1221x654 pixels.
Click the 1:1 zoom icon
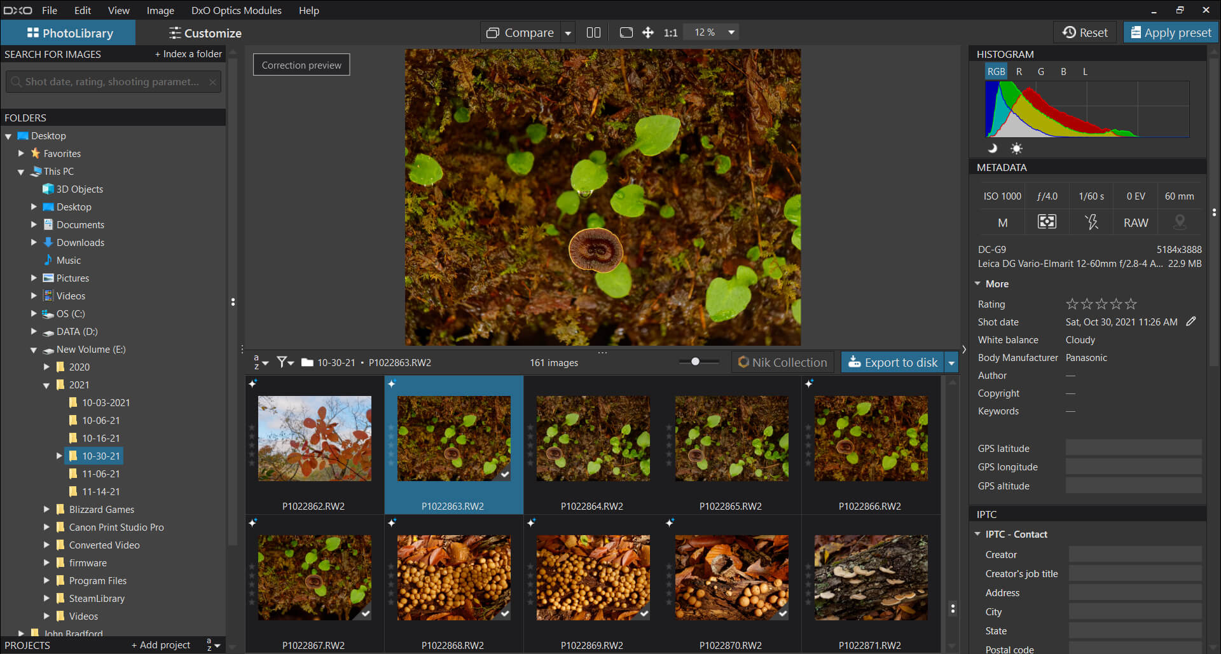[670, 32]
